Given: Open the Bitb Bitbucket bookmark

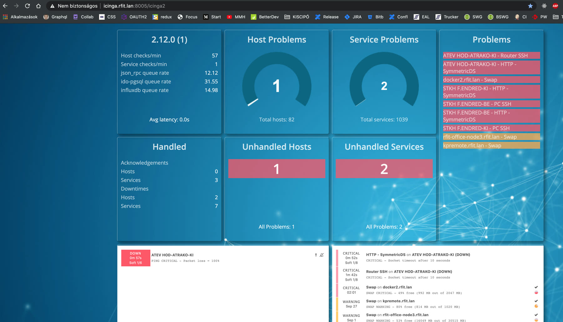Looking at the screenshot, I should [x=375, y=17].
